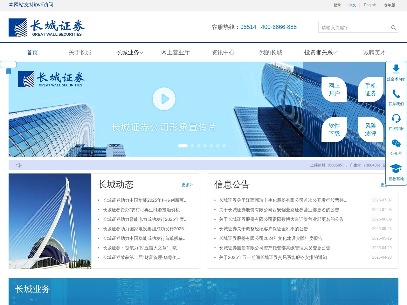The width and height of the screenshot is (407, 305).
Task: Open the 风险测评 button
Action: point(371,130)
